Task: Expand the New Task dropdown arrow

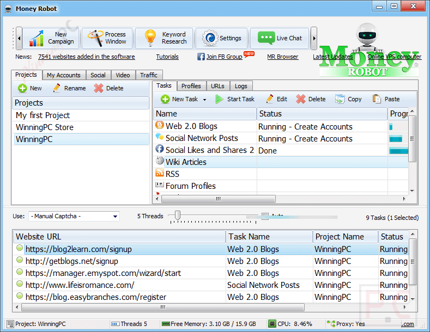Action: pos(204,100)
